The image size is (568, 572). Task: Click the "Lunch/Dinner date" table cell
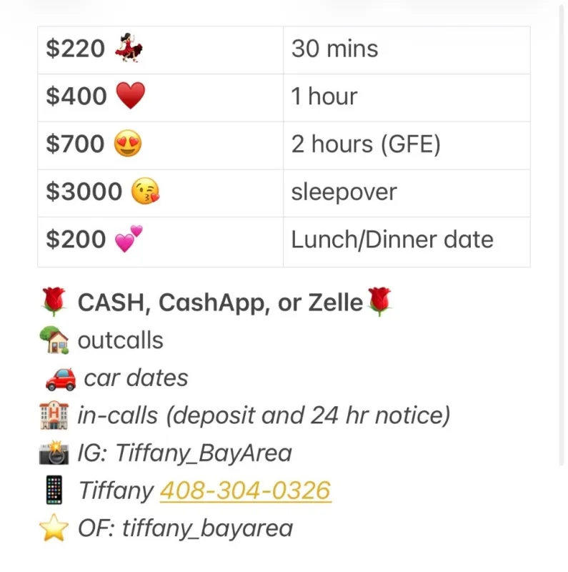tap(406, 240)
